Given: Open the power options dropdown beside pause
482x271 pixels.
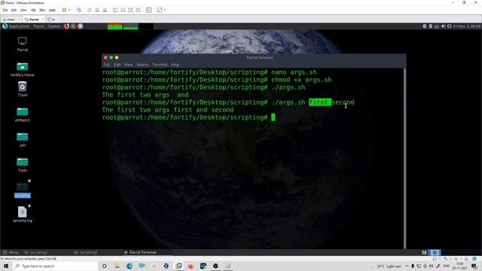Looking at the screenshot, I should 69,10.
